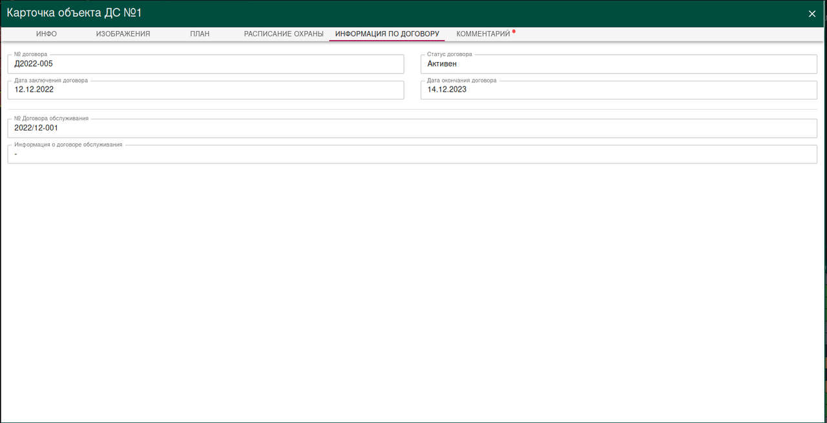Viewport: 827px width, 423px height.
Task: Switch to the ИНФО tab
Action: click(x=47, y=34)
